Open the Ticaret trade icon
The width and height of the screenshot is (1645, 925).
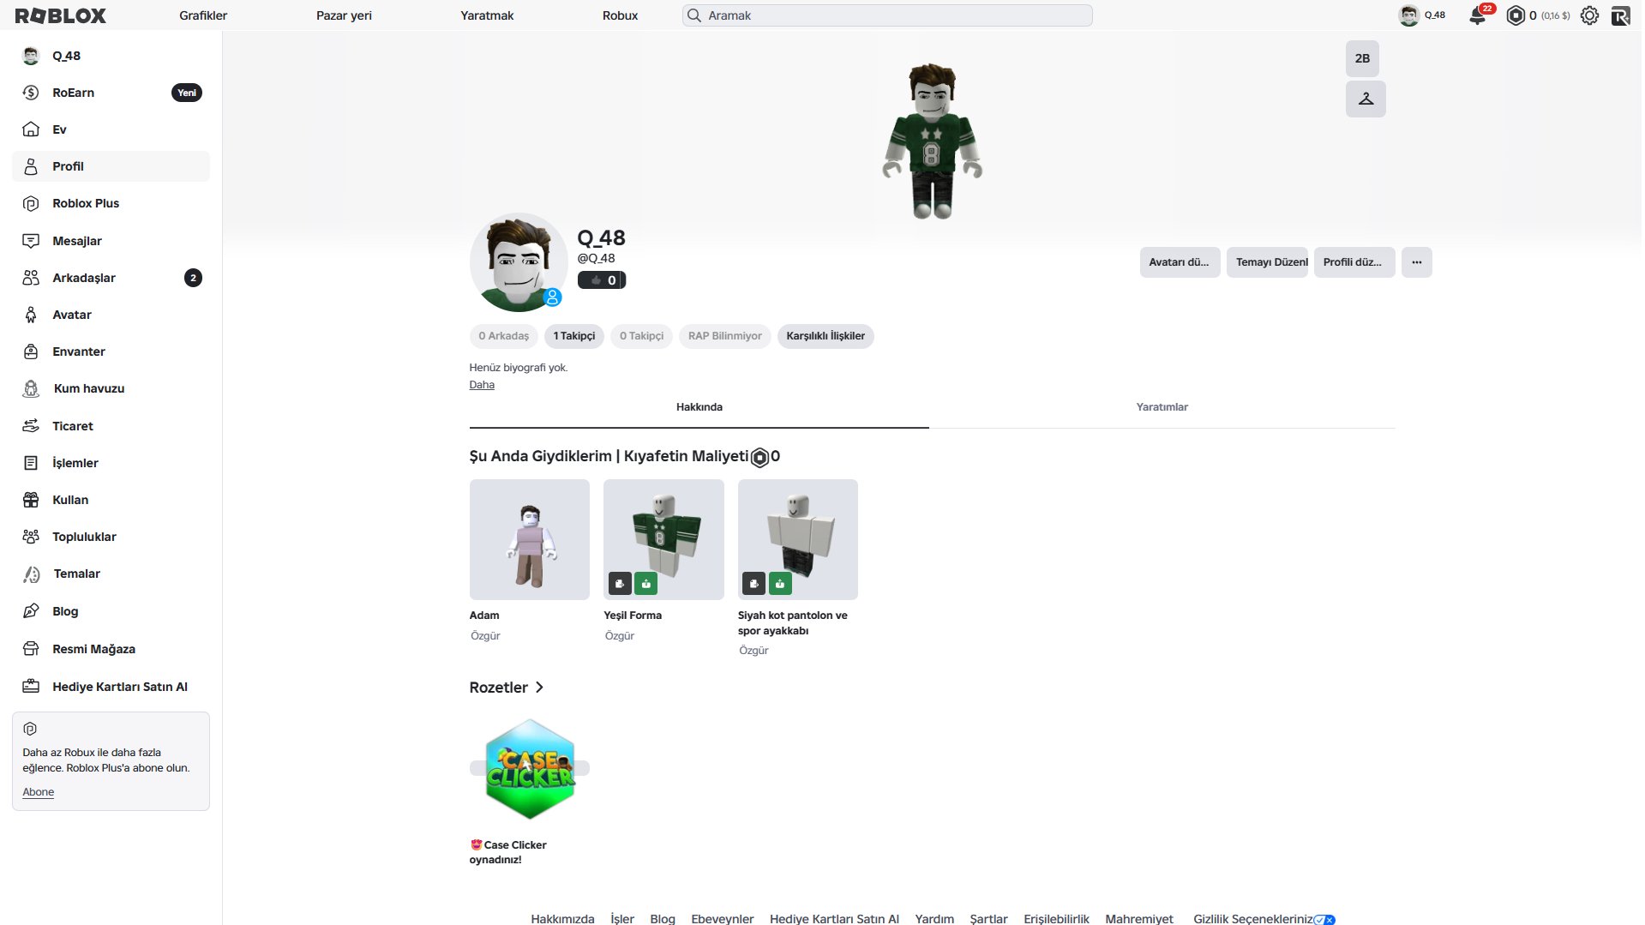pos(31,426)
